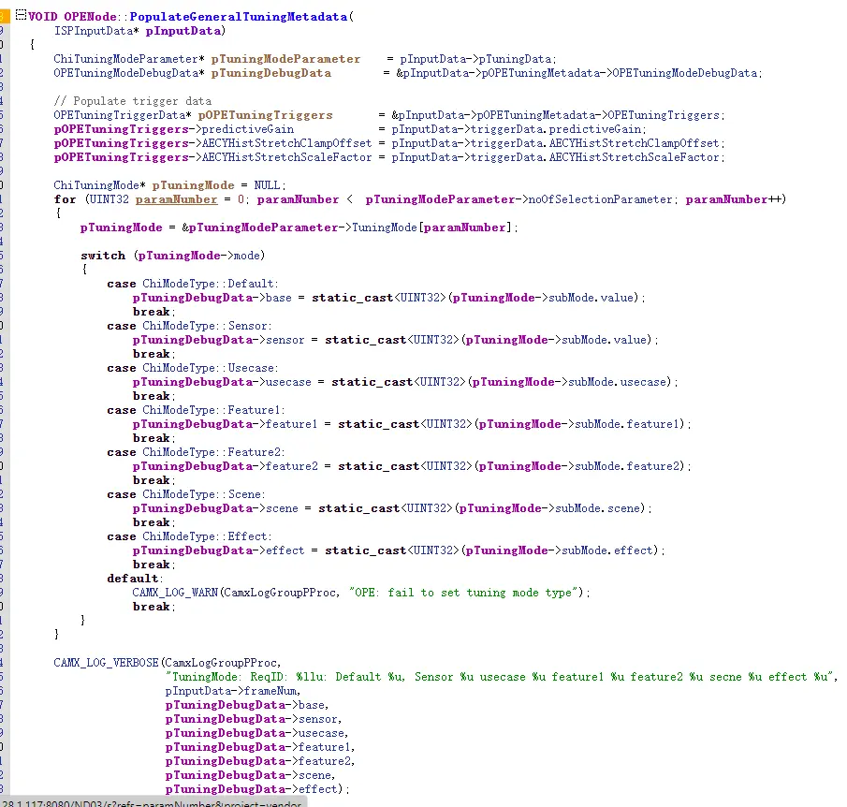Click ChiModeType::Feature1 case label

click(x=212, y=410)
